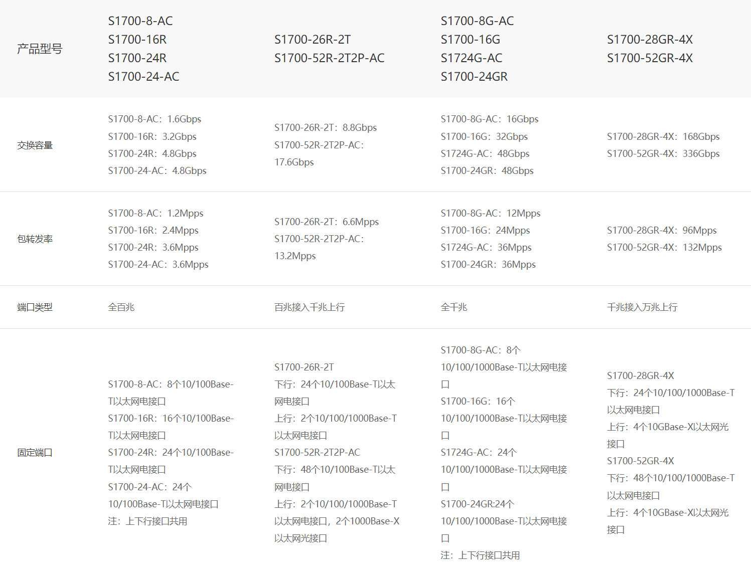Click the S1700-52GR-4X: 336Gbps capacity entry

click(x=663, y=154)
